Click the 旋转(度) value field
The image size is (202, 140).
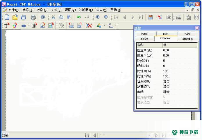point(180,61)
